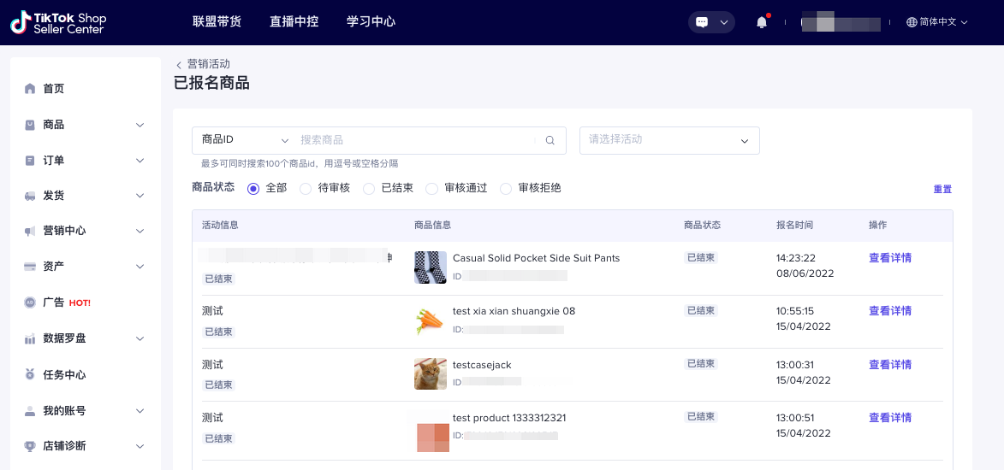Open the 商品ID search type dropdown

pyautogui.click(x=246, y=140)
